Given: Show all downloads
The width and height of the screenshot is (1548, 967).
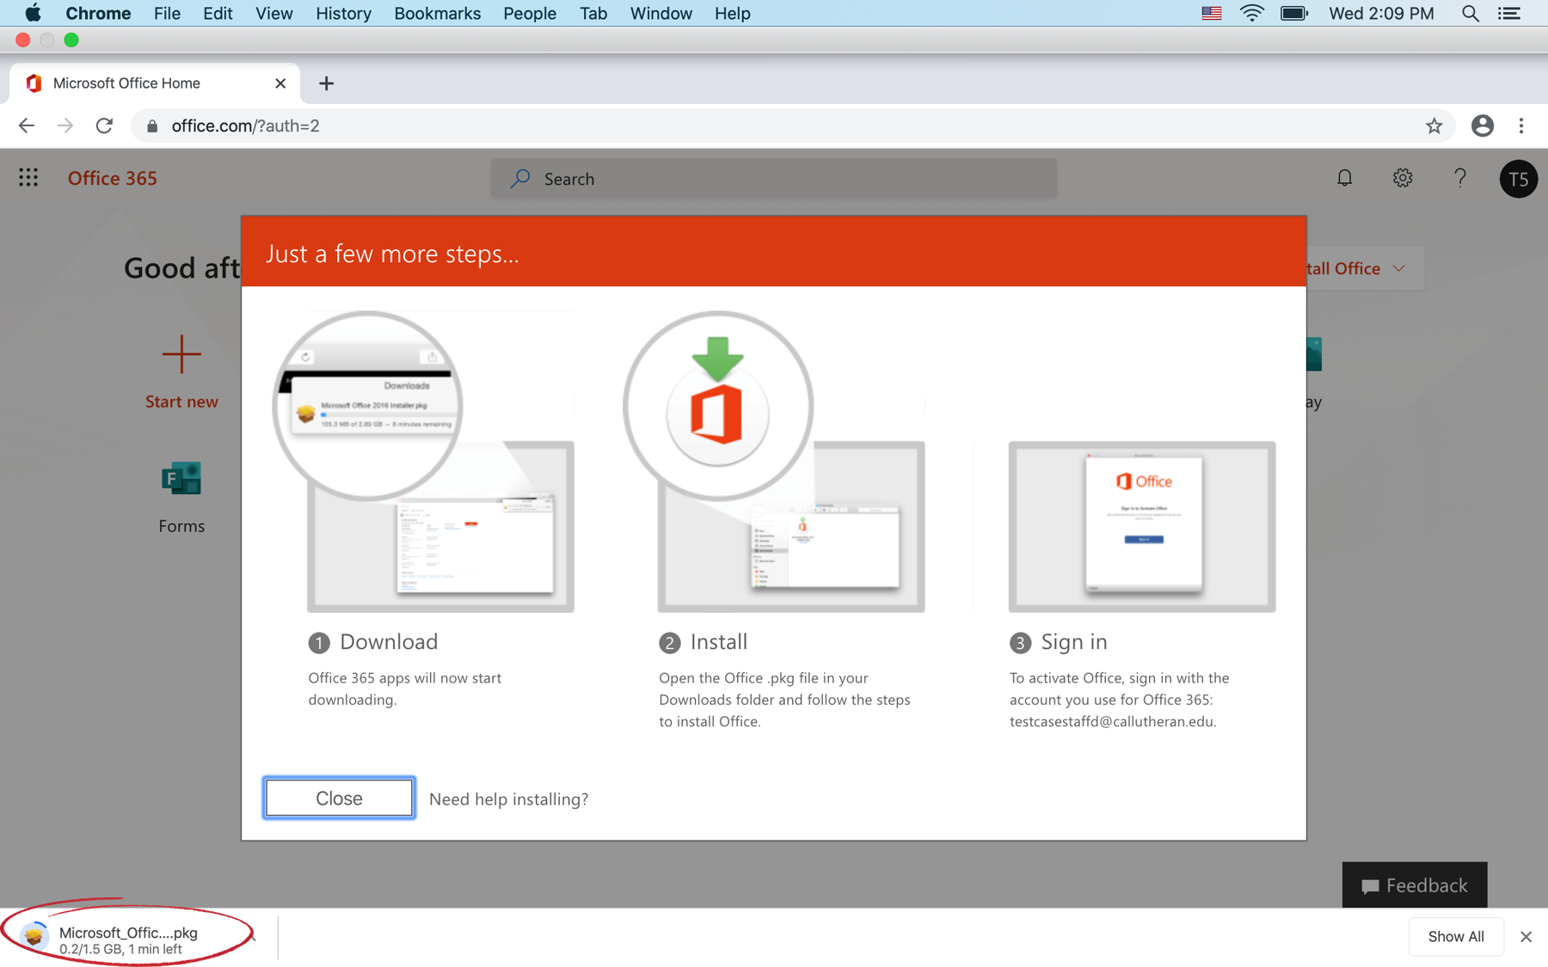Looking at the screenshot, I should tap(1456, 937).
